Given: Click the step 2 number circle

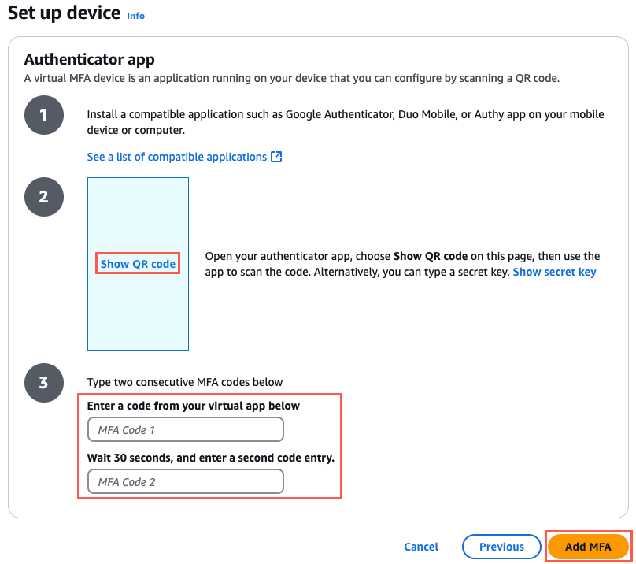Looking at the screenshot, I should pos(43,196).
